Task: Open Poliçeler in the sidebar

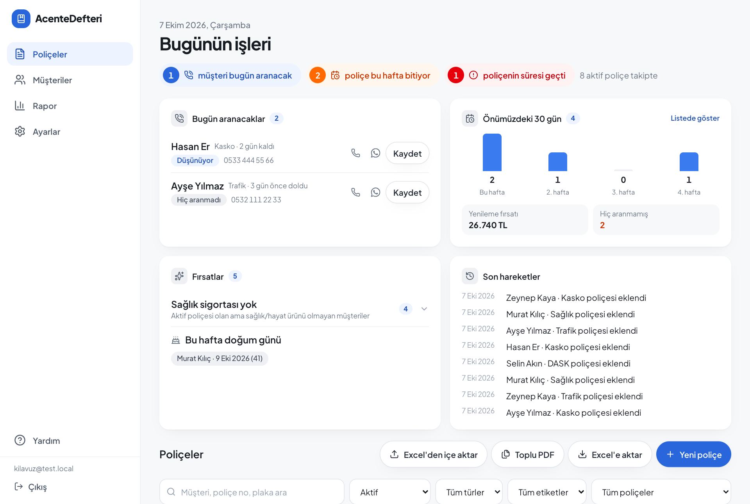Action: click(x=70, y=54)
